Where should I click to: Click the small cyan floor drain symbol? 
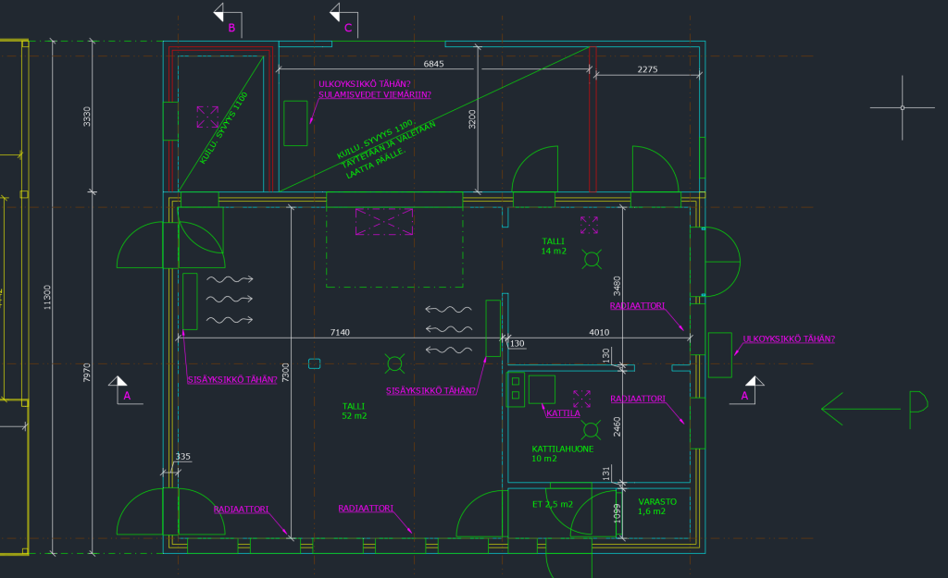314,363
